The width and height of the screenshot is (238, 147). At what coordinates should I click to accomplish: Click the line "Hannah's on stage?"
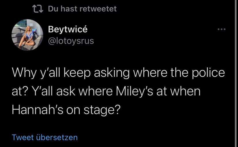click(x=66, y=110)
